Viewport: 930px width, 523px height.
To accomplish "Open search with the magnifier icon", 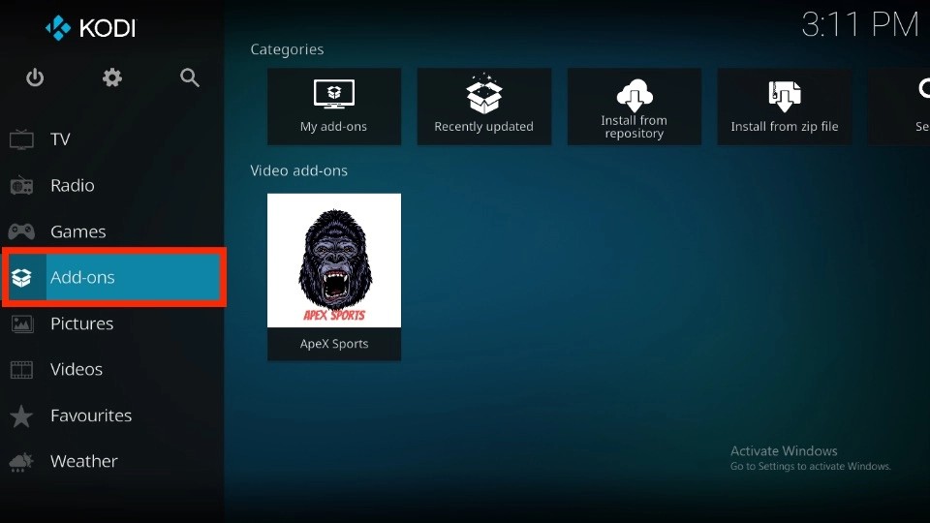I will pos(190,77).
